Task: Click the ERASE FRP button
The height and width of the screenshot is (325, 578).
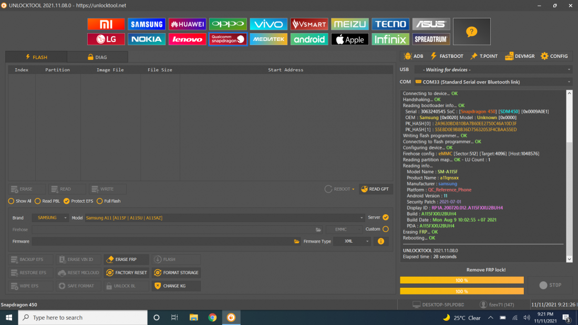Action: coord(127,259)
